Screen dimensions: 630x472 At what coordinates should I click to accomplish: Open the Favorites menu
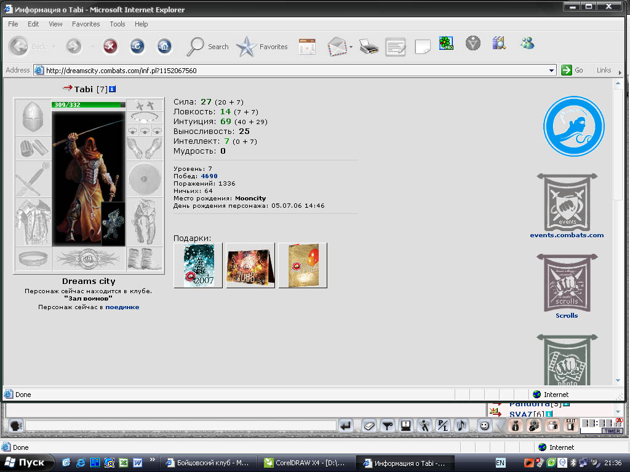86,24
